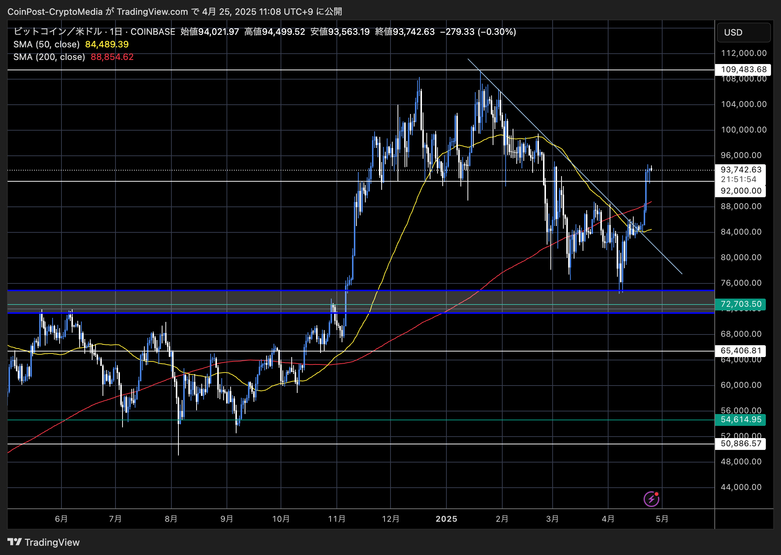The image size is (781, 555).
Task: Click the current price label 93,742.63
Action: [741, 170]
